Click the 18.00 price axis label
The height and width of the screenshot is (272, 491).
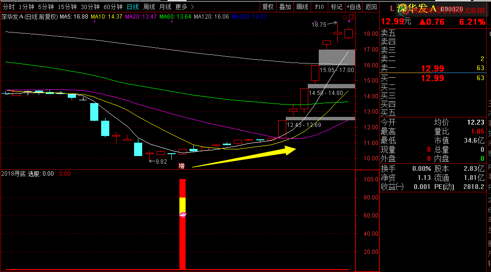[371, 34]
